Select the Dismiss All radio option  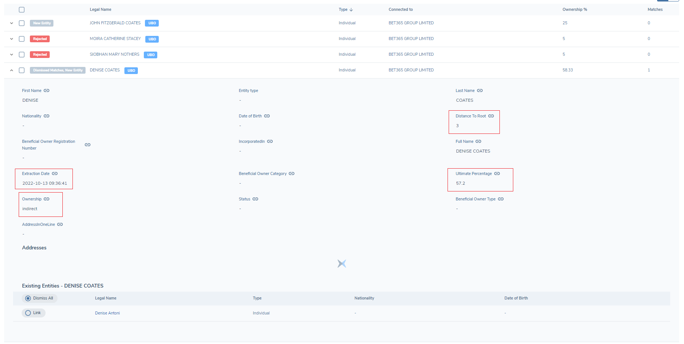[28, 298]
